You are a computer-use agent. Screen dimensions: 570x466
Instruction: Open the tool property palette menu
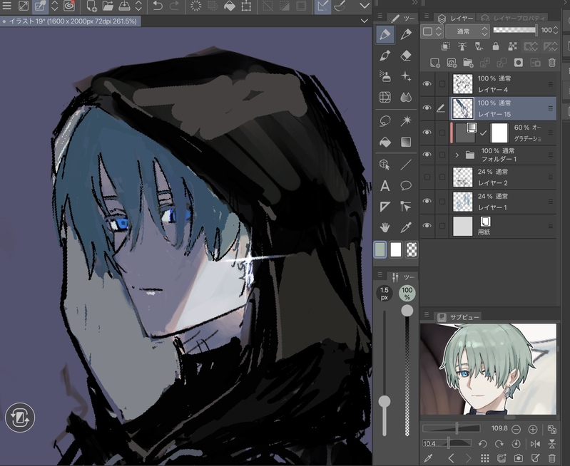380,274
